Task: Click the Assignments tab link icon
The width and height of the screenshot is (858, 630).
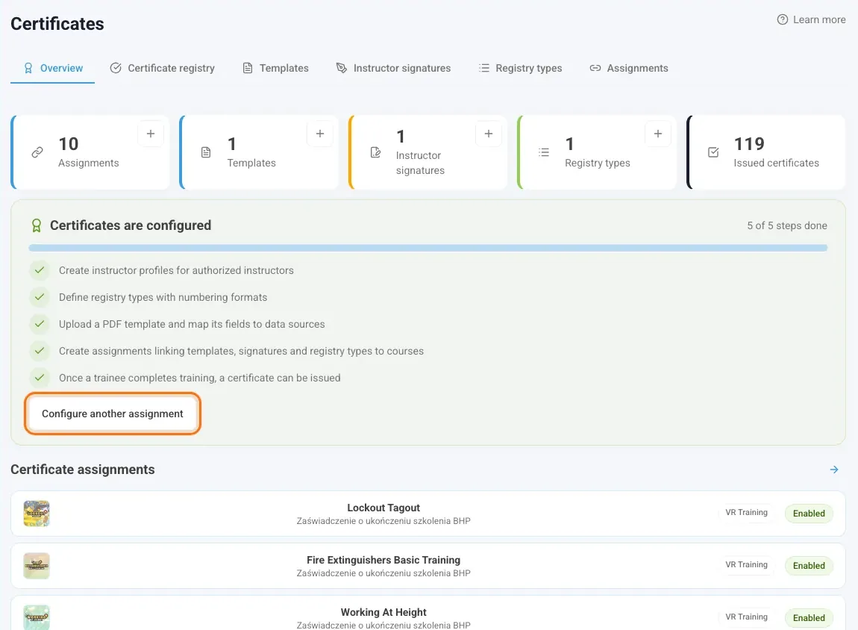Action: [x=595, y=68]
